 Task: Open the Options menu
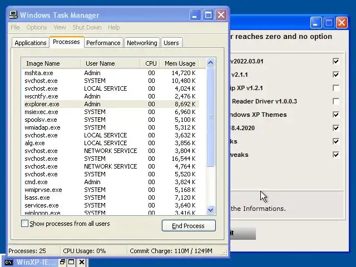coord(37,27)
